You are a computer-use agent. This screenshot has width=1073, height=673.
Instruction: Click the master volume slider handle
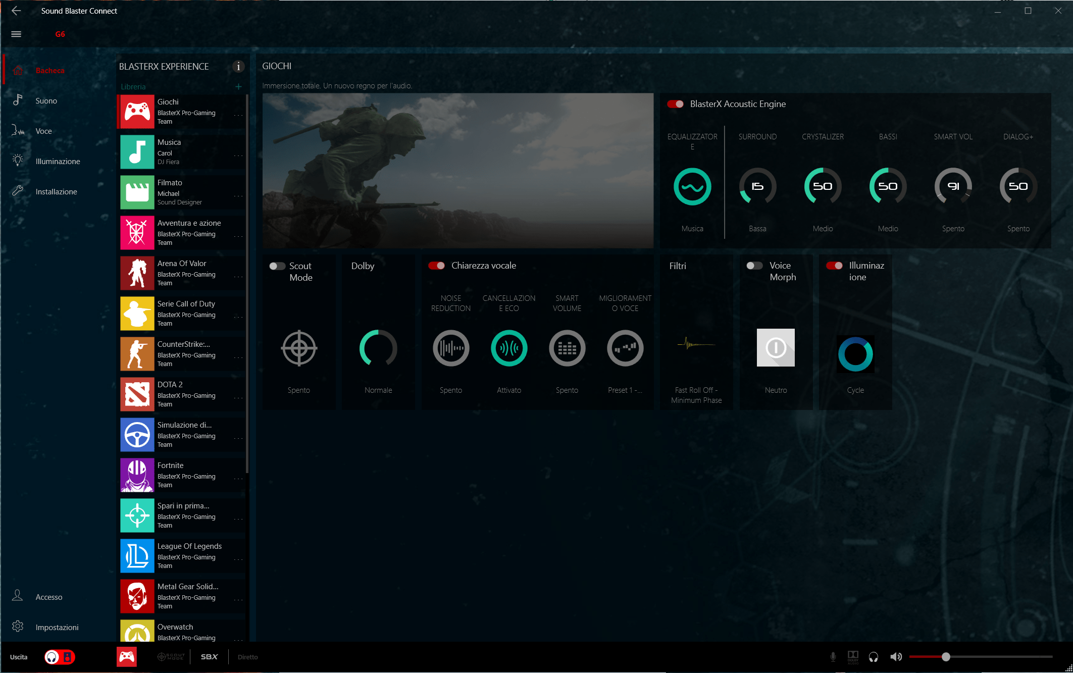(x=946, y=657)
